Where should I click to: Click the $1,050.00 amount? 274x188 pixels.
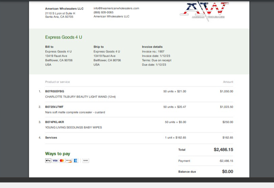(x=227, y=91)
